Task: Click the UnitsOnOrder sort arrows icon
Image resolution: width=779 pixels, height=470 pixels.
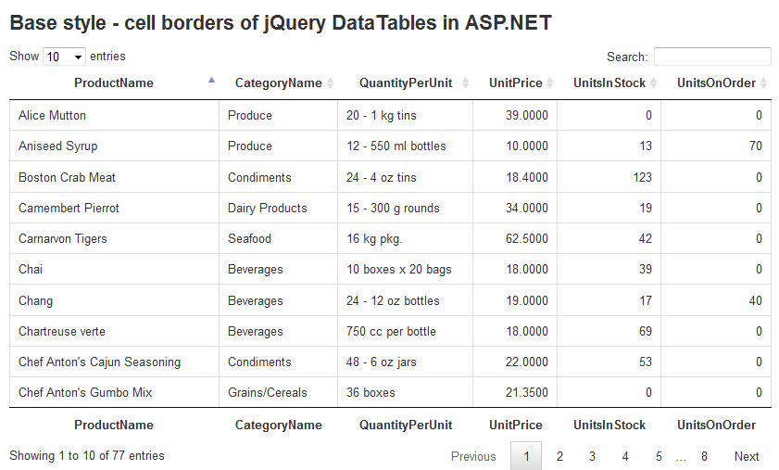Action: tap(763, 83)
